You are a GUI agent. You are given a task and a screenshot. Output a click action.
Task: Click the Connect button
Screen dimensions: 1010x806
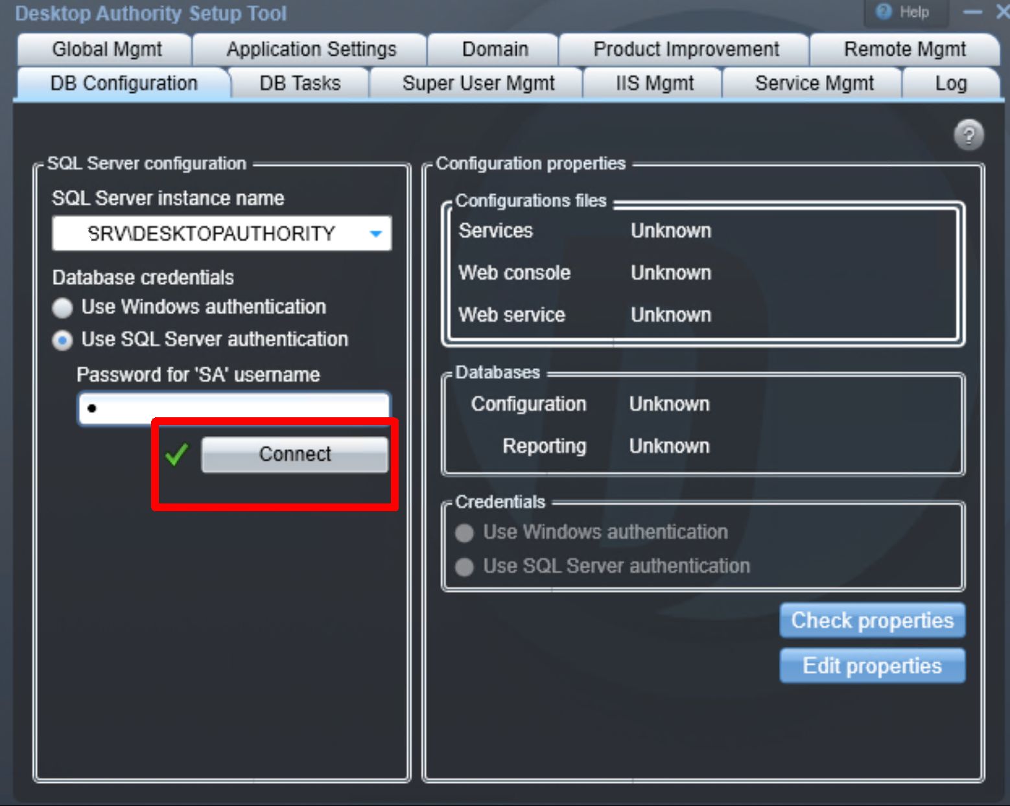[295, 454]
